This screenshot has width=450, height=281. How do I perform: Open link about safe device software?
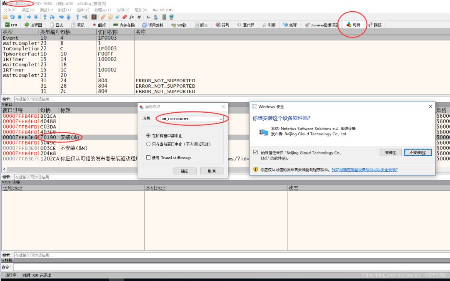pyautogui.click(x=365, y=170)
